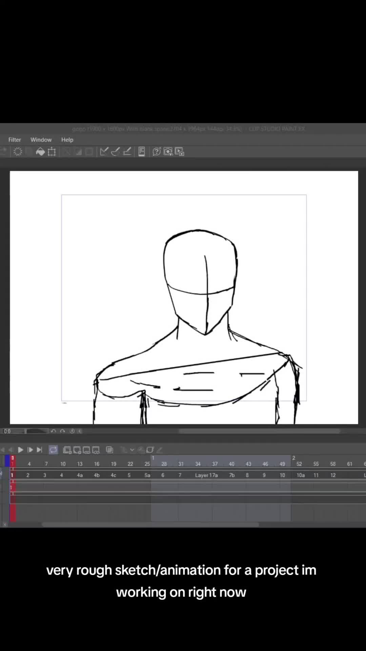This screenshot has width=366, height=651.
Task: Expand the keyframe options dropdown arrow
Action: pyautogui.click(x=132, y=450)
